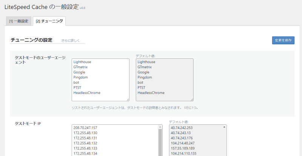Click scroll-up arrow in default IP list
The width and height of the screenshot is (302, 156).
click(x=224, y=127)
